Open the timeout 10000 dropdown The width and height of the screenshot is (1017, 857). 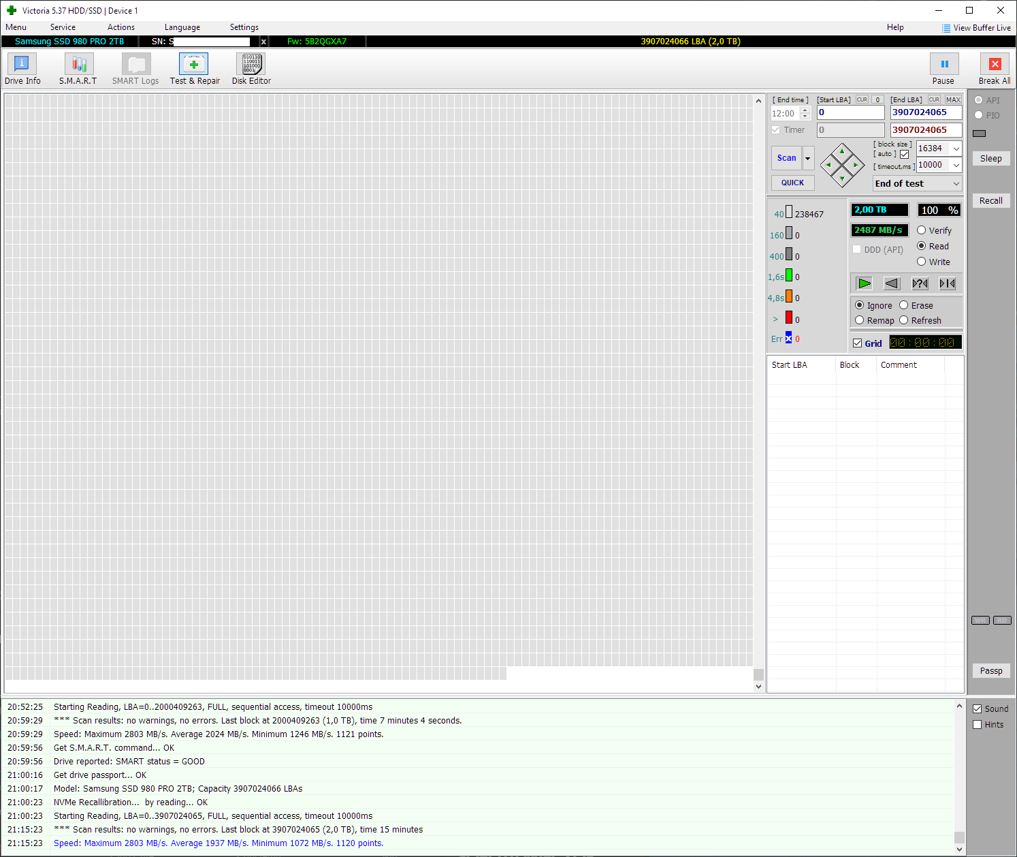[956, 165]
